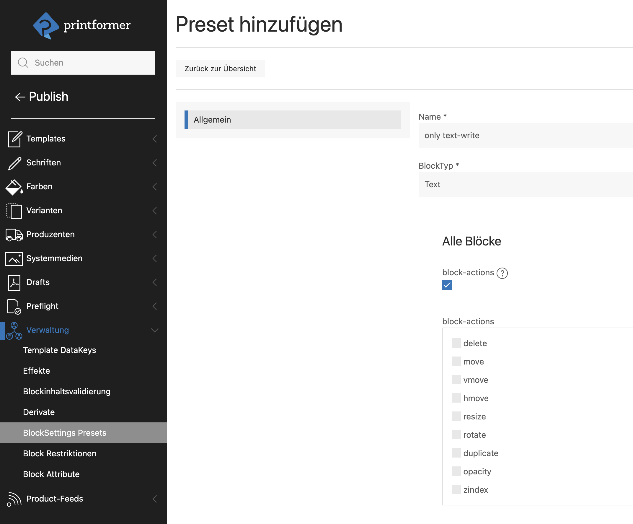Open the BlockTyp dropdown showing Text
The image size is (633, 524).
525,185
